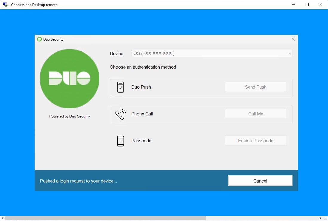The image size is (328, 221).
Task: Click the Duo Push method label
Action: [x=141, y=87]
